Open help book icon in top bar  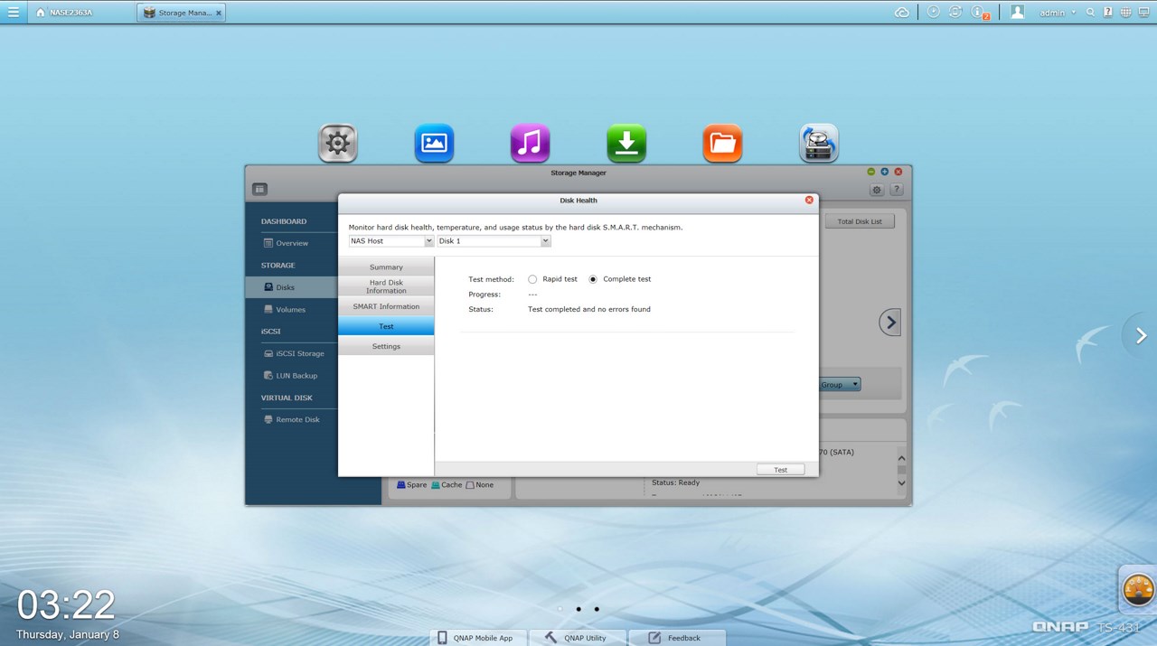pos(1108,12)
